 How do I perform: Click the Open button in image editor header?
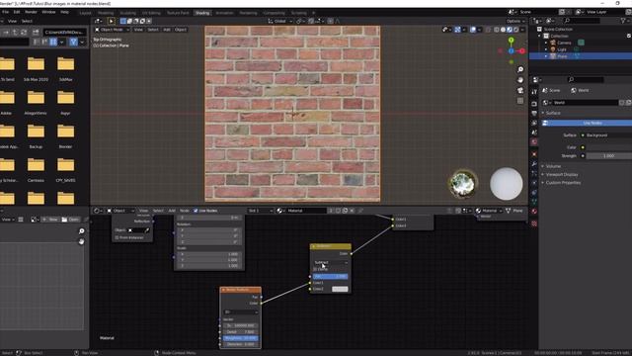click(x=70, y=220)
